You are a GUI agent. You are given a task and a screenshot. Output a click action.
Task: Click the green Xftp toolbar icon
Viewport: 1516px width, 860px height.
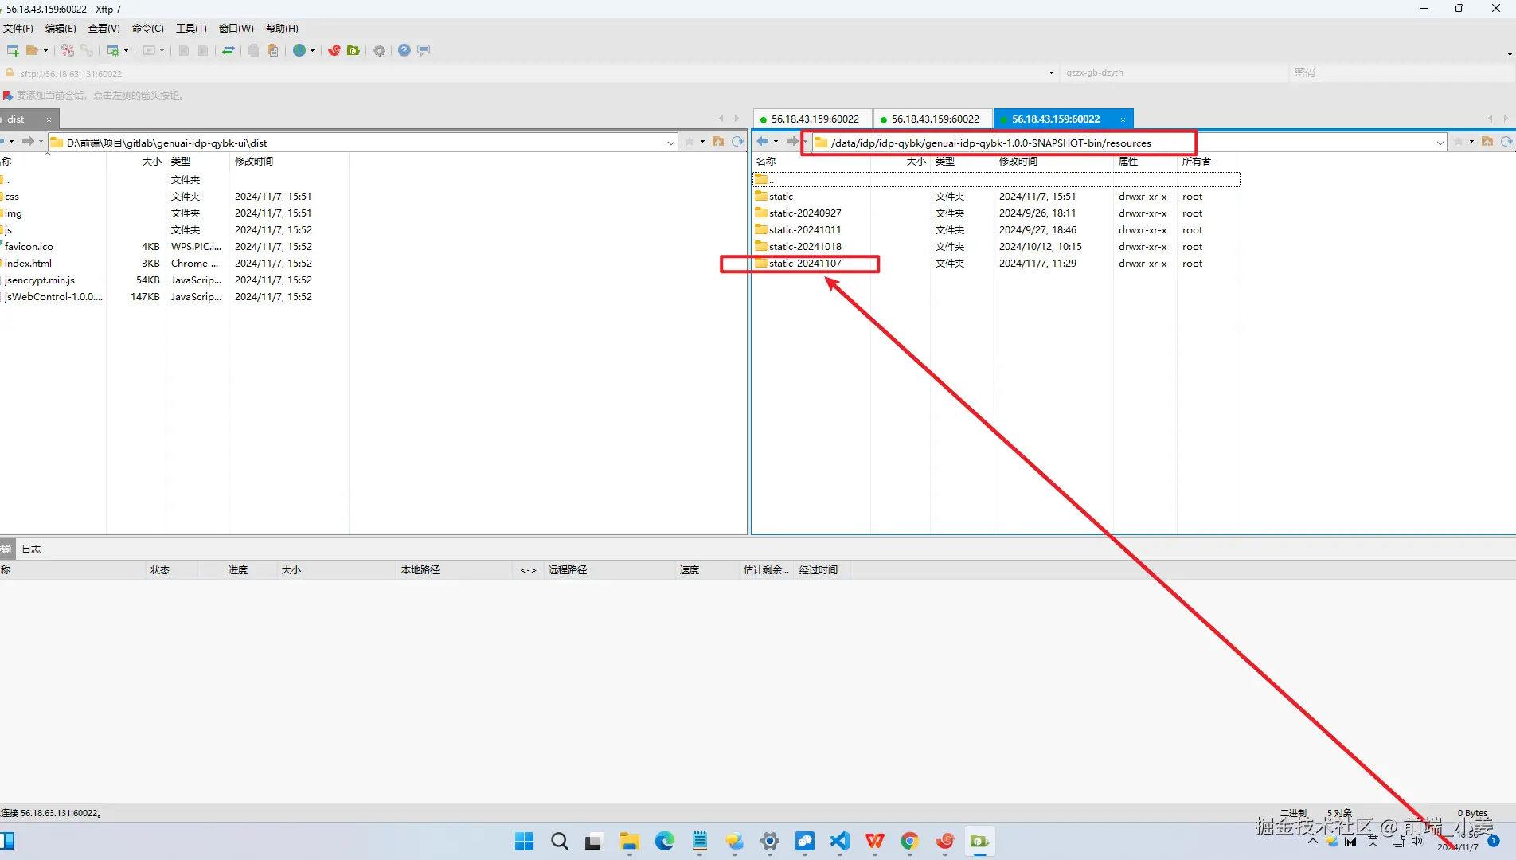tap(354, 50)
